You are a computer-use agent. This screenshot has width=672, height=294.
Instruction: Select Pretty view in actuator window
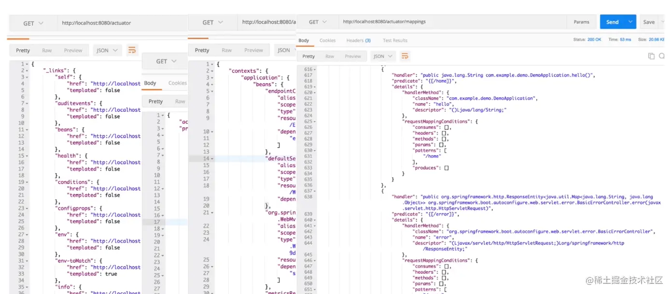pos(23,50)
